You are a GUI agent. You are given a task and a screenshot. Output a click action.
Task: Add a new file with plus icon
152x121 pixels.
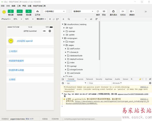[63, 19]
